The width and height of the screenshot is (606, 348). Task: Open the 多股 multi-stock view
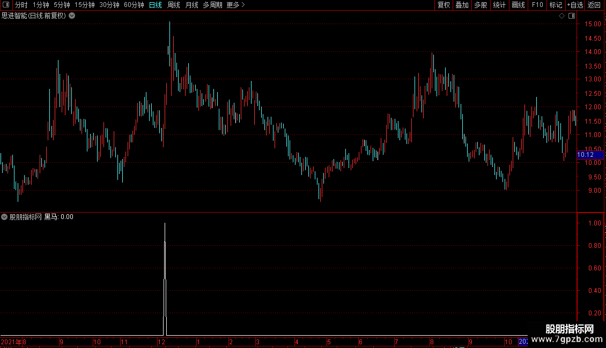481,5
